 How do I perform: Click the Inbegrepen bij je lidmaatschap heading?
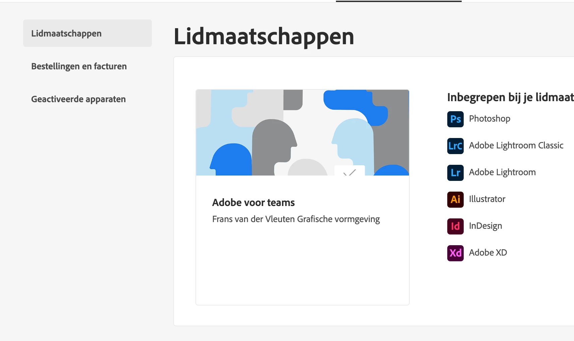(510, 97)
